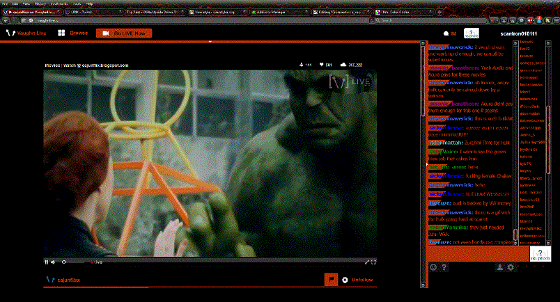Enter fullscreen video mode
This screenshot has height=302, width=560.
[x=373, y=262]
